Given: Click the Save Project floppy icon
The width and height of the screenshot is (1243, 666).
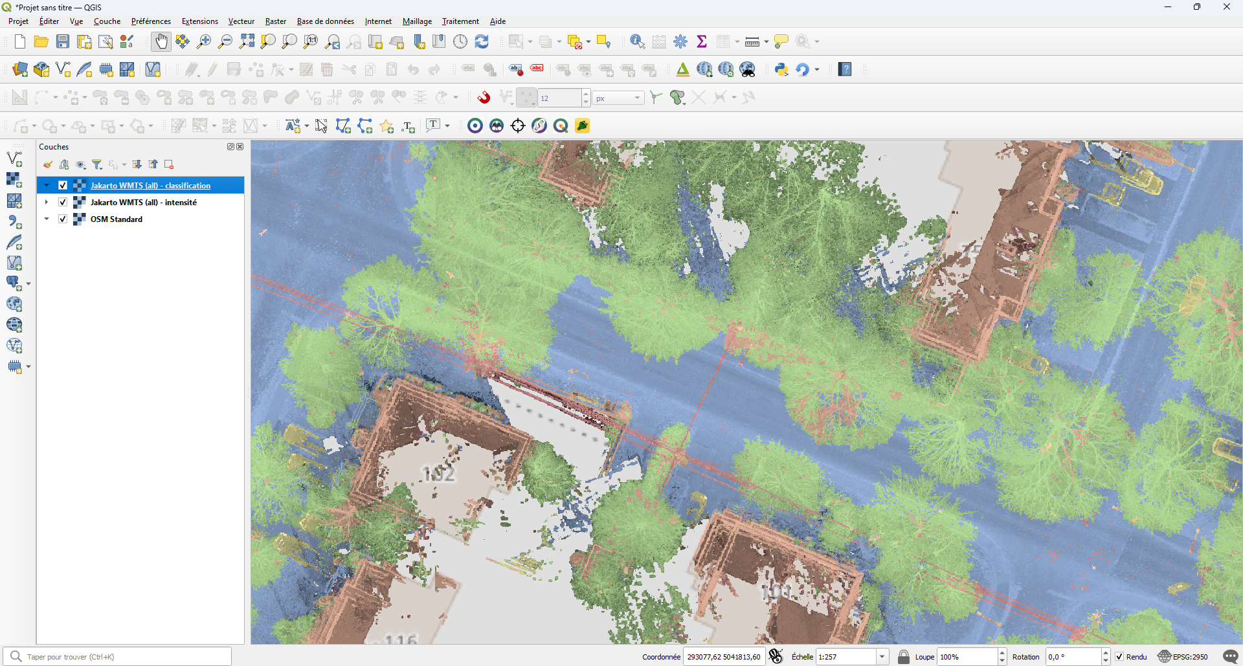Looking at the screenshot, I should tap(63, 42).
